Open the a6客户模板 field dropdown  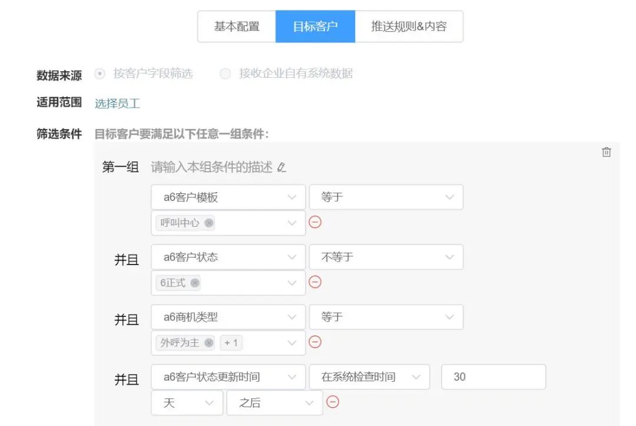[228, 197]
